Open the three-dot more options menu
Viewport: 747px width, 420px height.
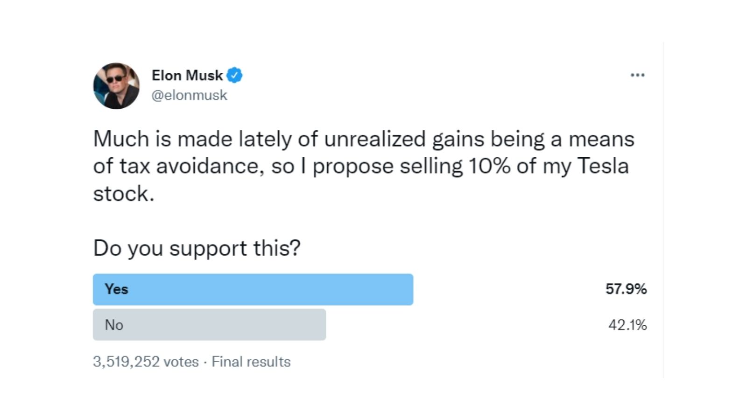point(637,75)
